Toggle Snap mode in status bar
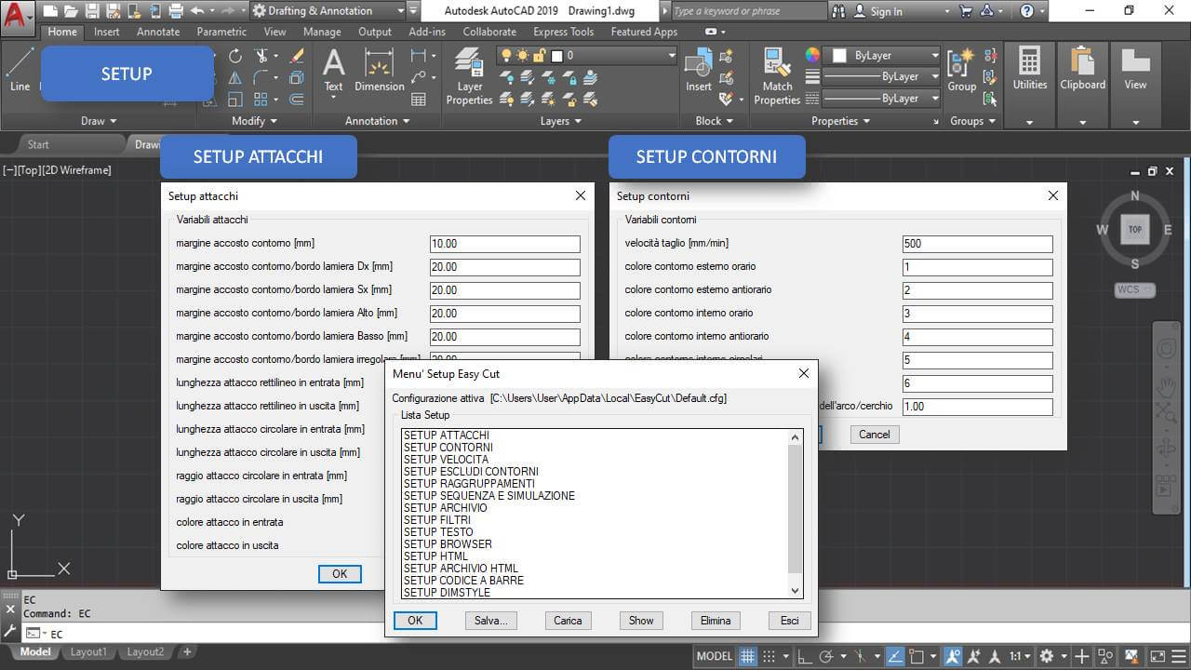The width and height of the screenshot is (1191, 670). [x=769, y=656]
